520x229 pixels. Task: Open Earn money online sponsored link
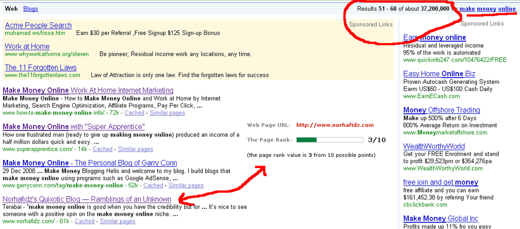point(435,38)
